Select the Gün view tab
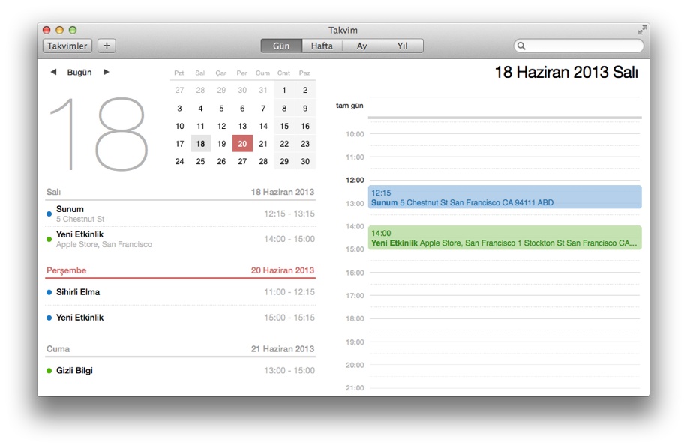Viewport: 687px width, 448px height. [281, 46]
